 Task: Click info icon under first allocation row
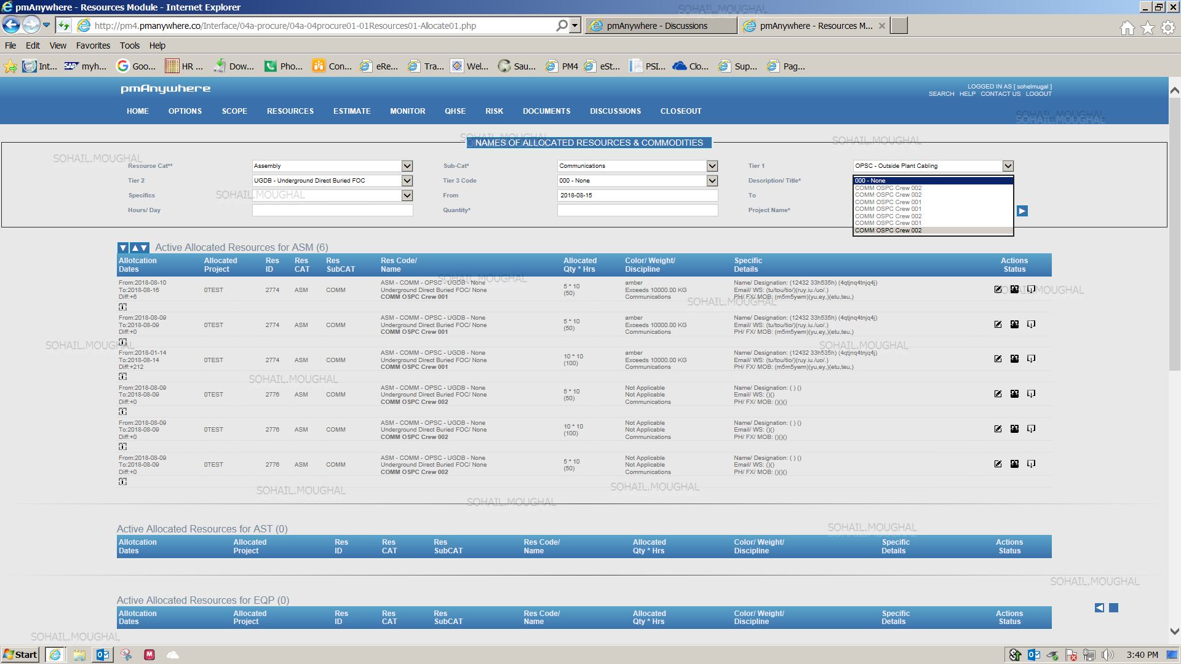point(122,307)
